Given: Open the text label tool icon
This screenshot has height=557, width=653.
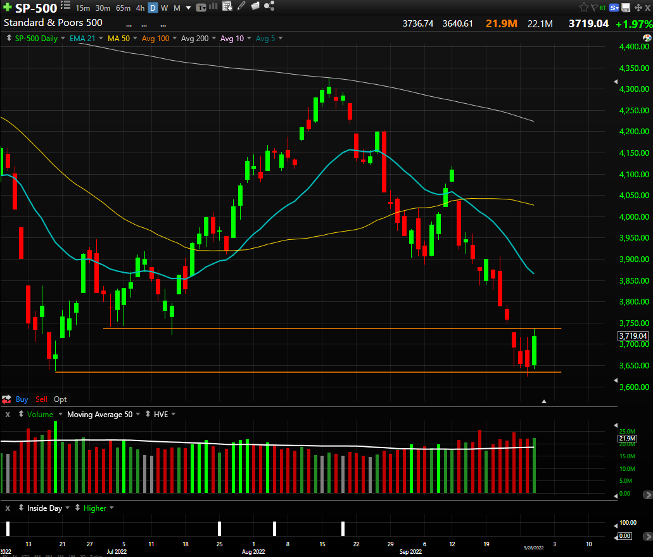Looking at the screenshot, I should click(201, 8).
